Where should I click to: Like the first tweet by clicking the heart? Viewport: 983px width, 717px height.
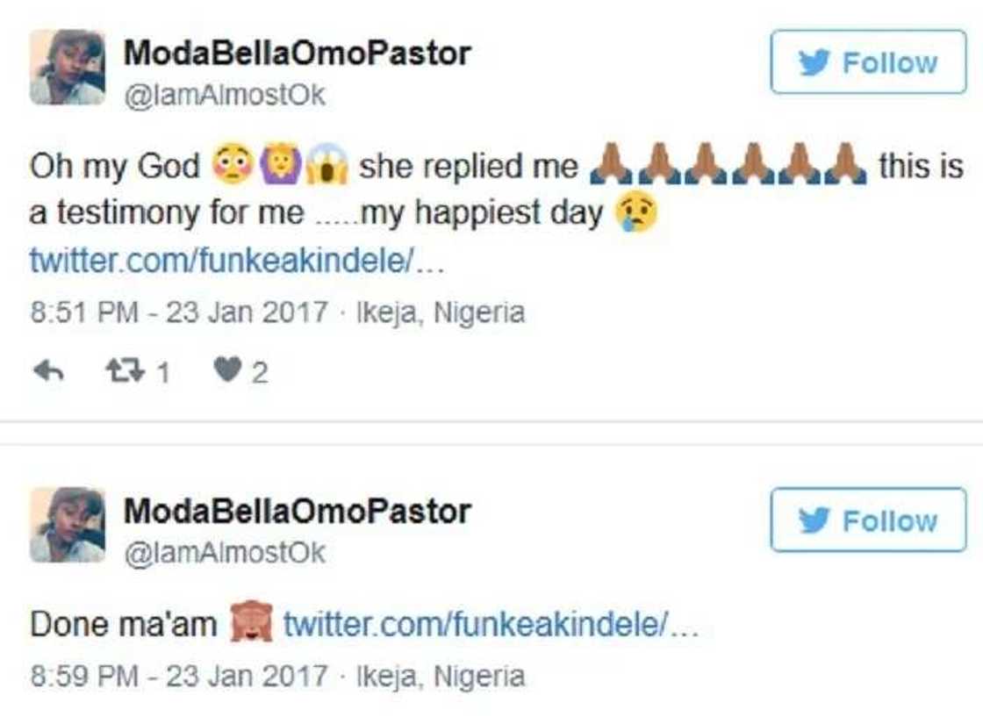[226, 369]
